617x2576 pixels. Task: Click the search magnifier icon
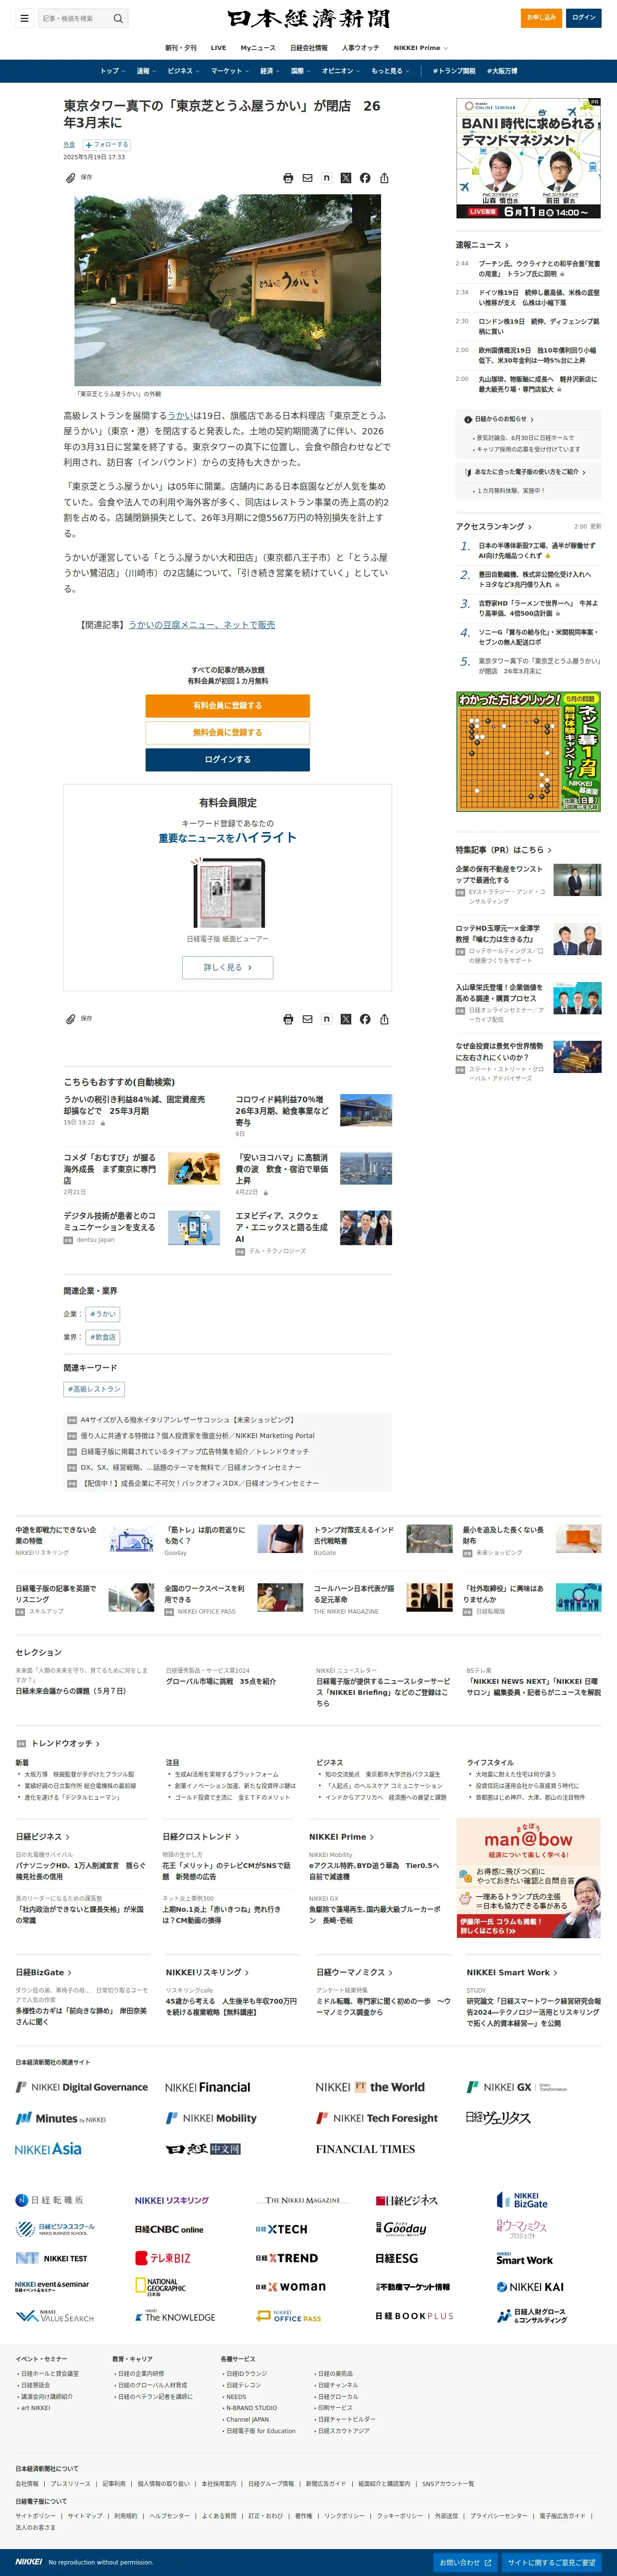118,18
